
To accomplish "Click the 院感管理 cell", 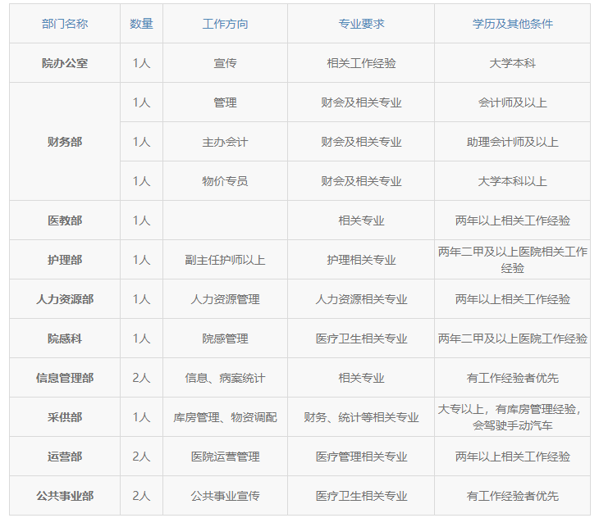I will (225, 339).
